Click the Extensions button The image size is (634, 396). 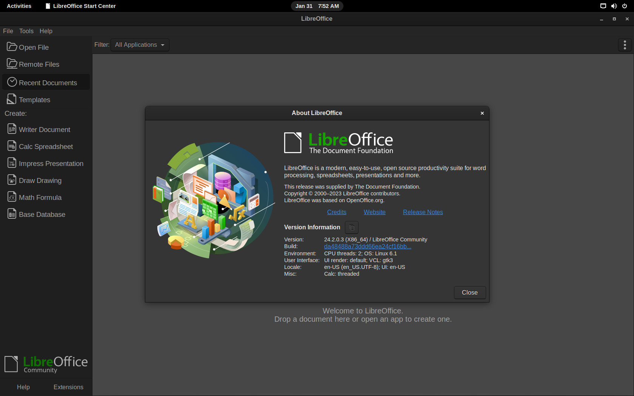pos(68,387)
